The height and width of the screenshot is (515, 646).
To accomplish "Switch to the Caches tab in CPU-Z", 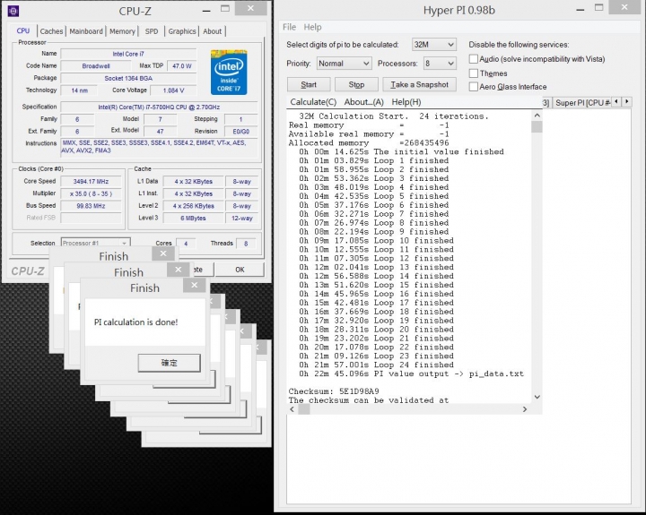I will coord(51,31).
